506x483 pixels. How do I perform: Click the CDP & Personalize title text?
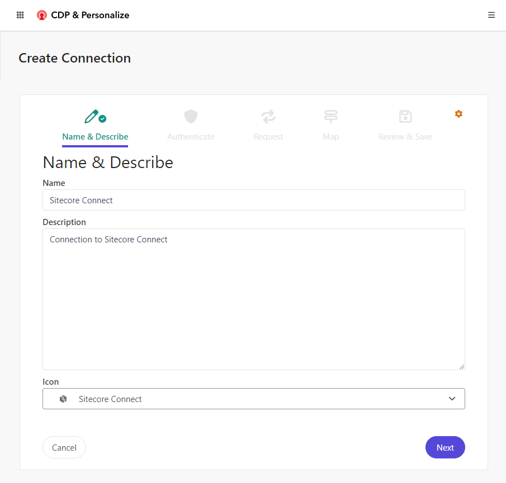pyautogui.click(x=90, y=15)
